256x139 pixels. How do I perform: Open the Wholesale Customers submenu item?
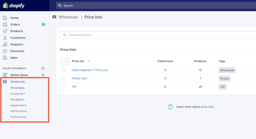tap(18, 94)
